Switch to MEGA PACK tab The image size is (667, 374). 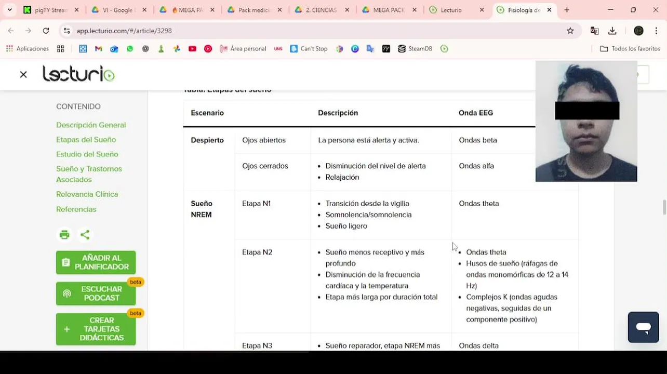coord(389,10)
